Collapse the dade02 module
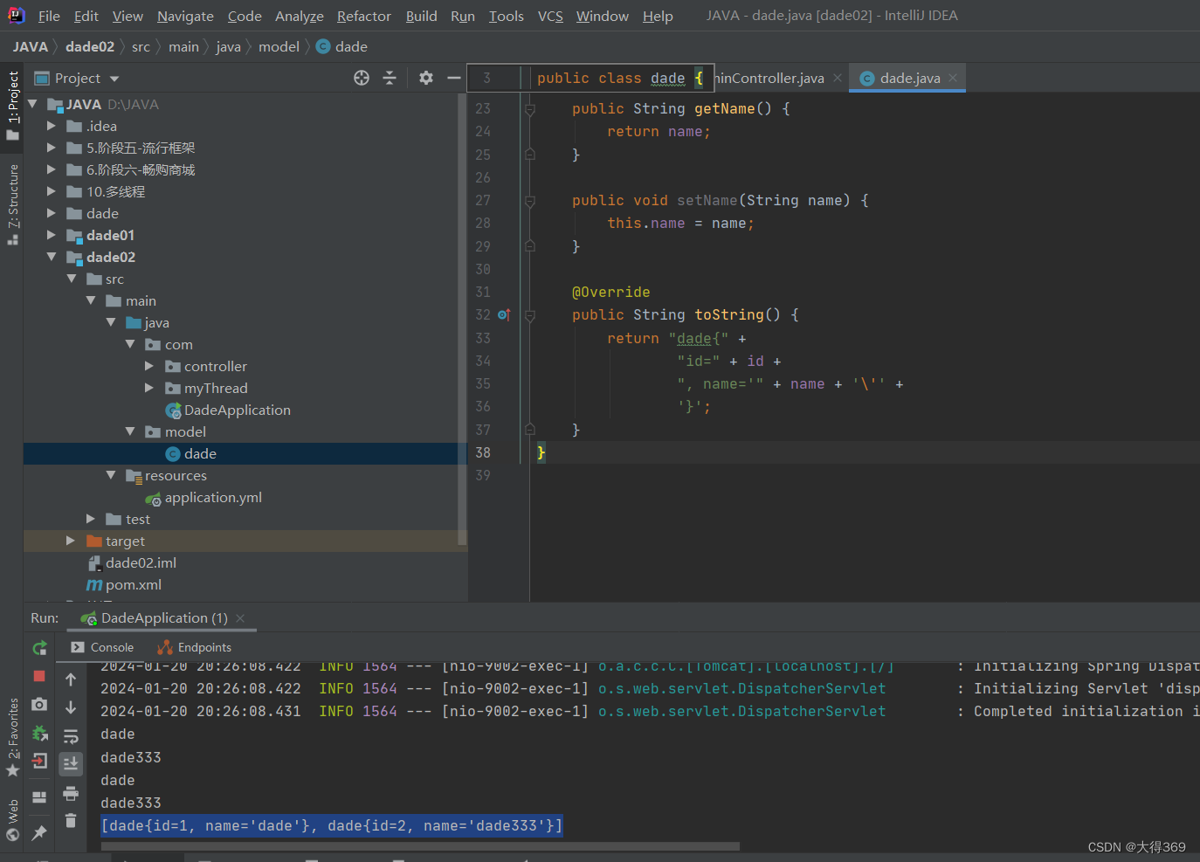The width and height of the screenshot is (1200, 862). click(x=52, y=257)
